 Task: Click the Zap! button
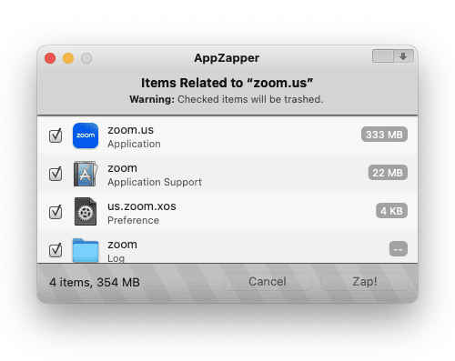[x=365, y=282]
